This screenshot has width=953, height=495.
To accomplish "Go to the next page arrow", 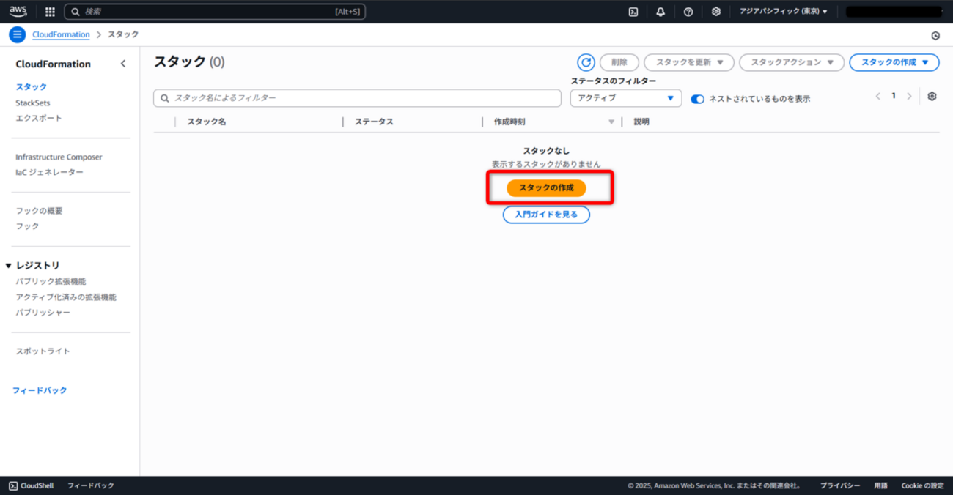I will point(909,97).
